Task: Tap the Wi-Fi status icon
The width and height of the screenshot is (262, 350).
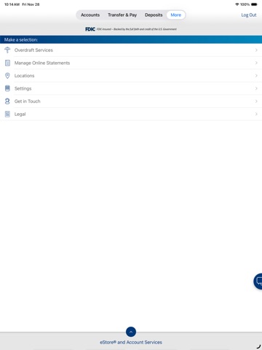Action: (237, 4)
